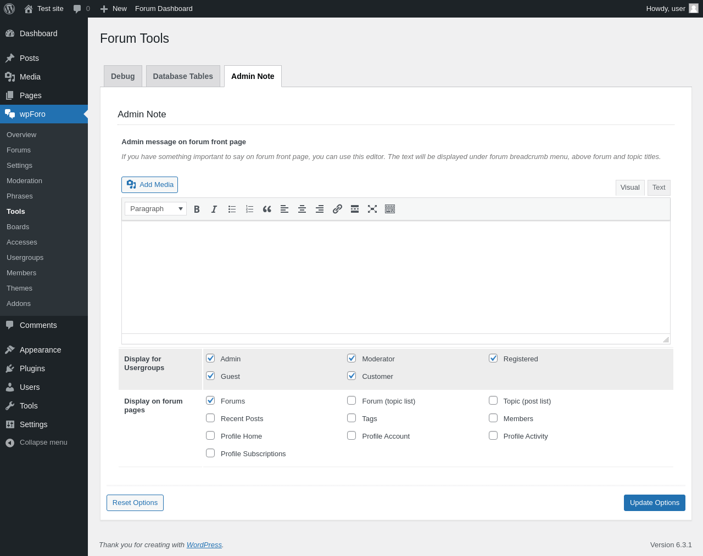Apply italic formatting in the editor toolbar

click(214, 209)
